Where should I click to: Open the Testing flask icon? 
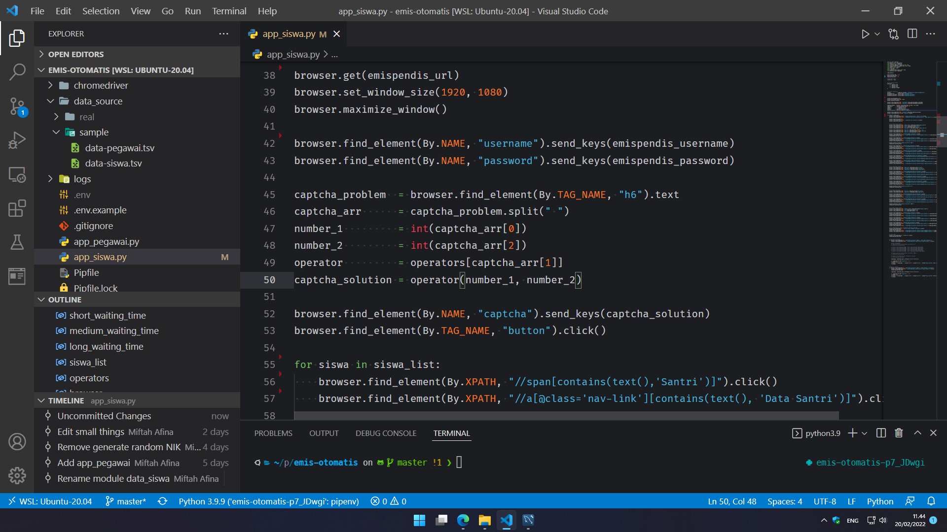click(x=17, y=242)
